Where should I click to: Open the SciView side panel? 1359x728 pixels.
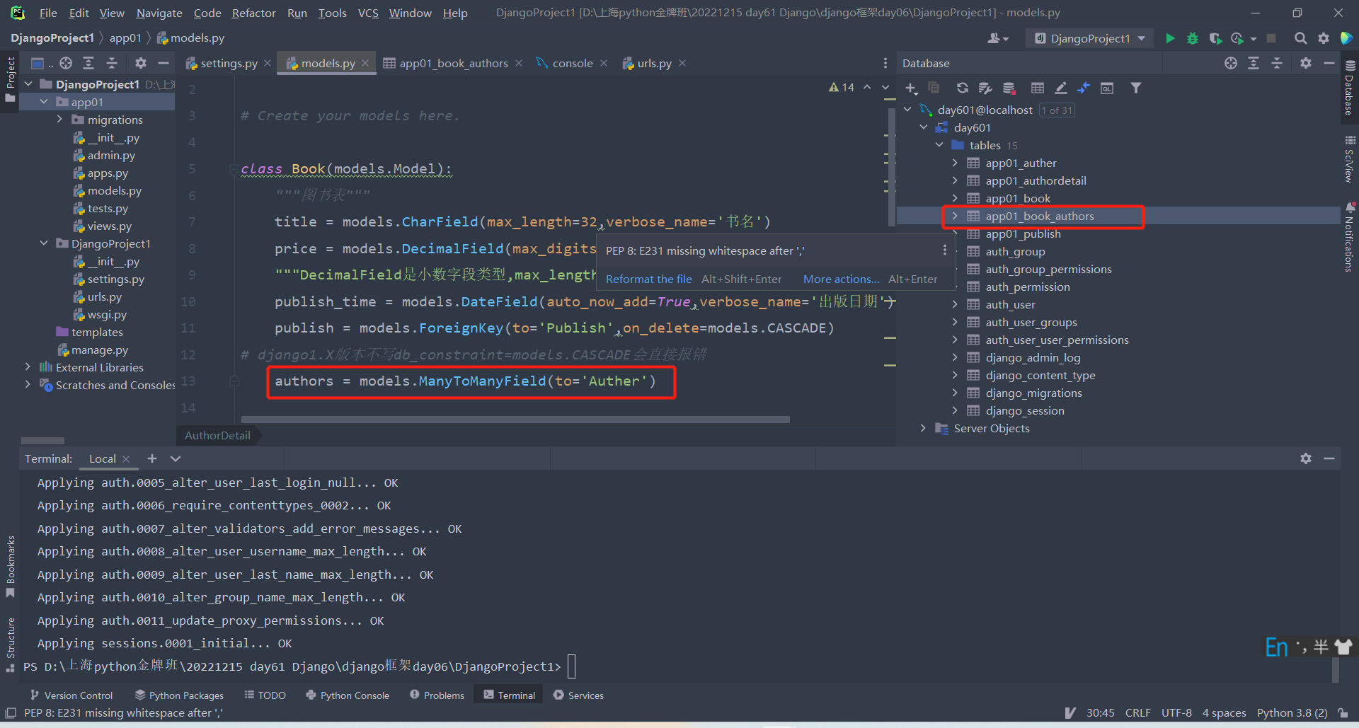pyautogui.click(x=1349, y=159)
